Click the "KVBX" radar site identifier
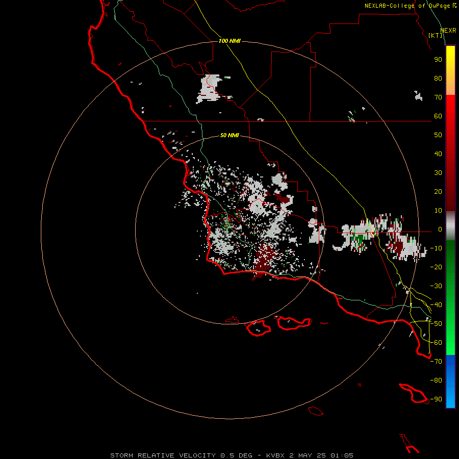Image resolution: width=459 pixels, height=459 pixels. 275,455
